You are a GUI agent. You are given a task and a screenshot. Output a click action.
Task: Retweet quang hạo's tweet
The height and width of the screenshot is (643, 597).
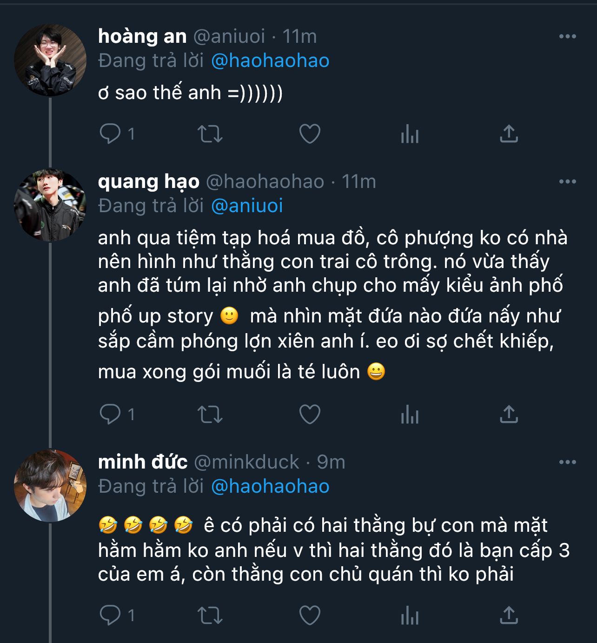tap(210, 414)
